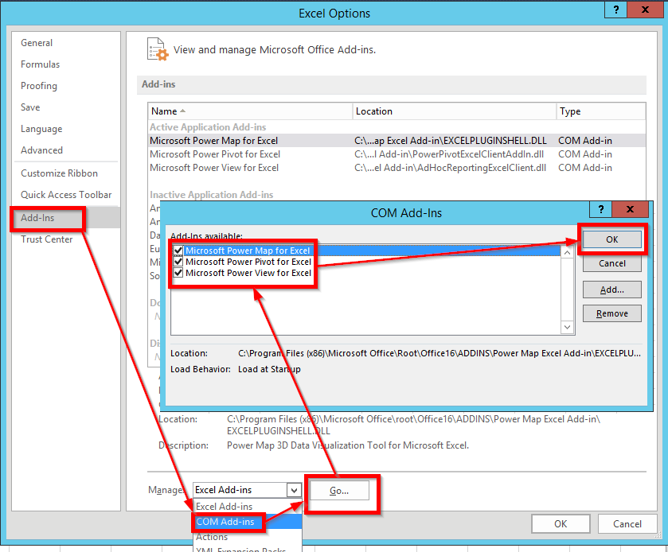This screenshot has height=552, width=668.
Task: Switch to the Customize Ribbon category
Action: 59,173
